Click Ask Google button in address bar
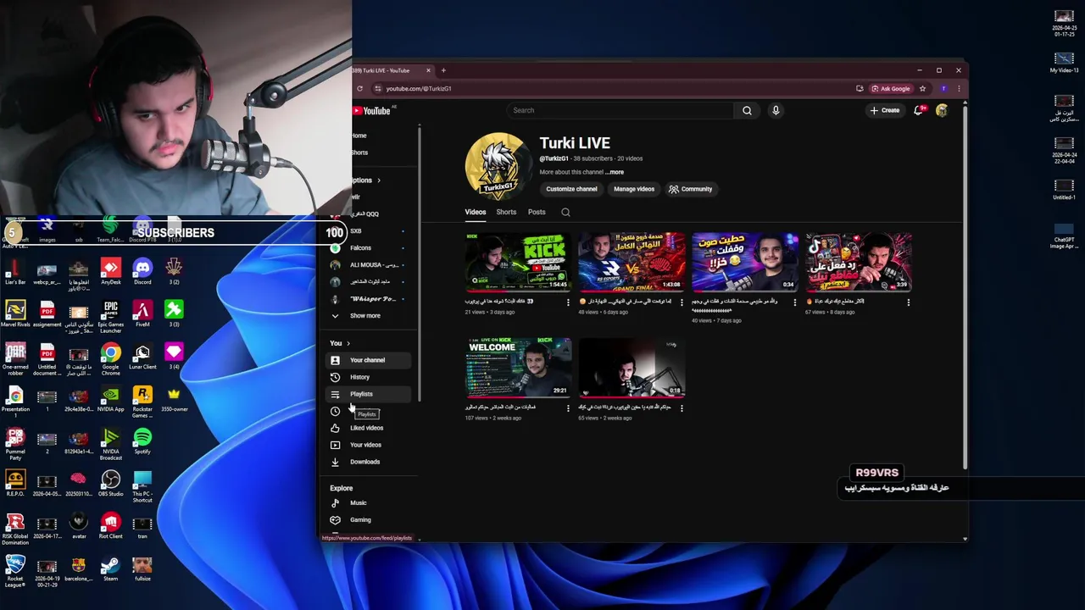This screenshot has height=610, width=1085. (x=890, y=88)
